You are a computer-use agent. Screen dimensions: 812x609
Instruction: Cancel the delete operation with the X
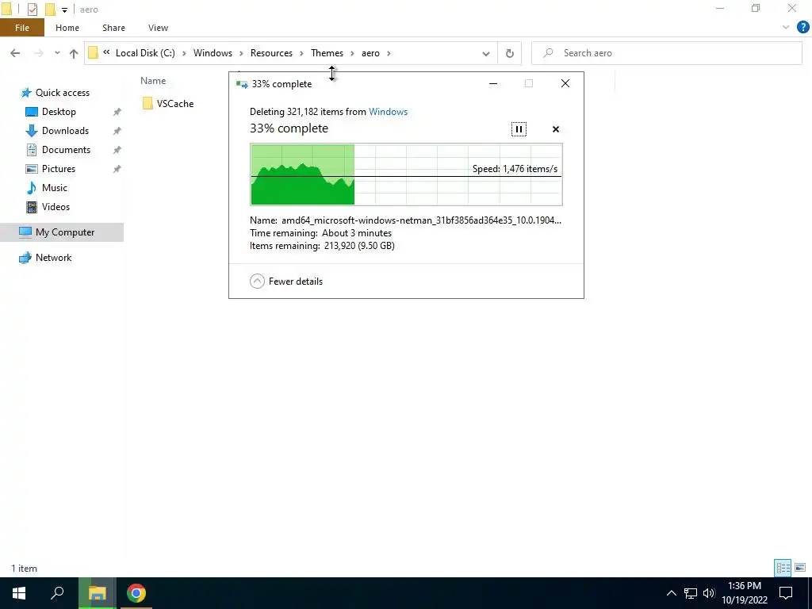[556, 129]
